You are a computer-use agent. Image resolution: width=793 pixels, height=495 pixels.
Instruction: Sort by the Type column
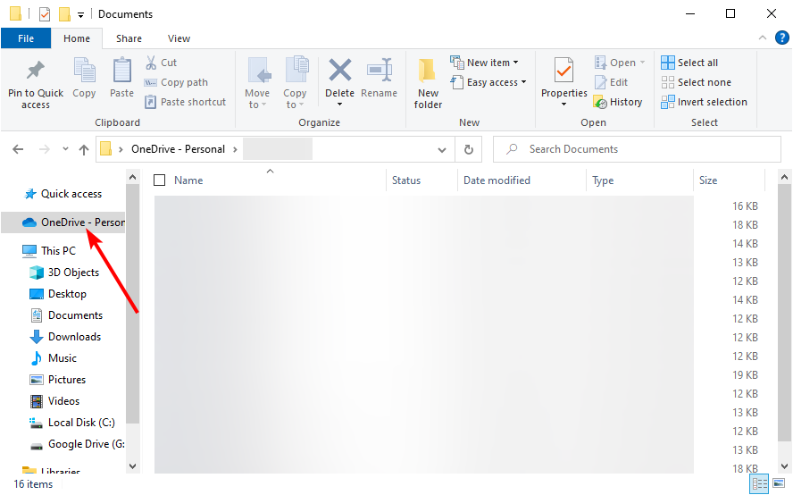[x=603, y=180]
